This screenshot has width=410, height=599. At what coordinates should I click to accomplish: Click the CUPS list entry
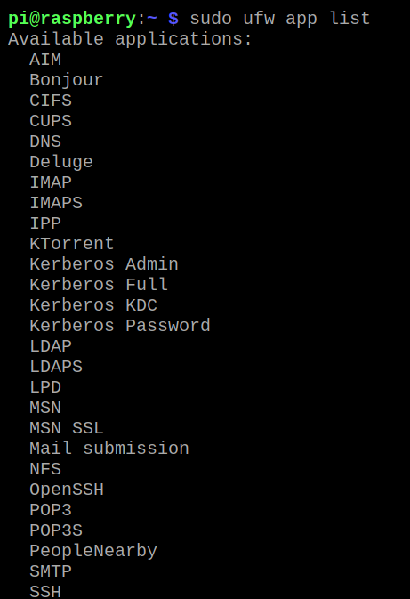pyautogui.click(x=51, y=121)
